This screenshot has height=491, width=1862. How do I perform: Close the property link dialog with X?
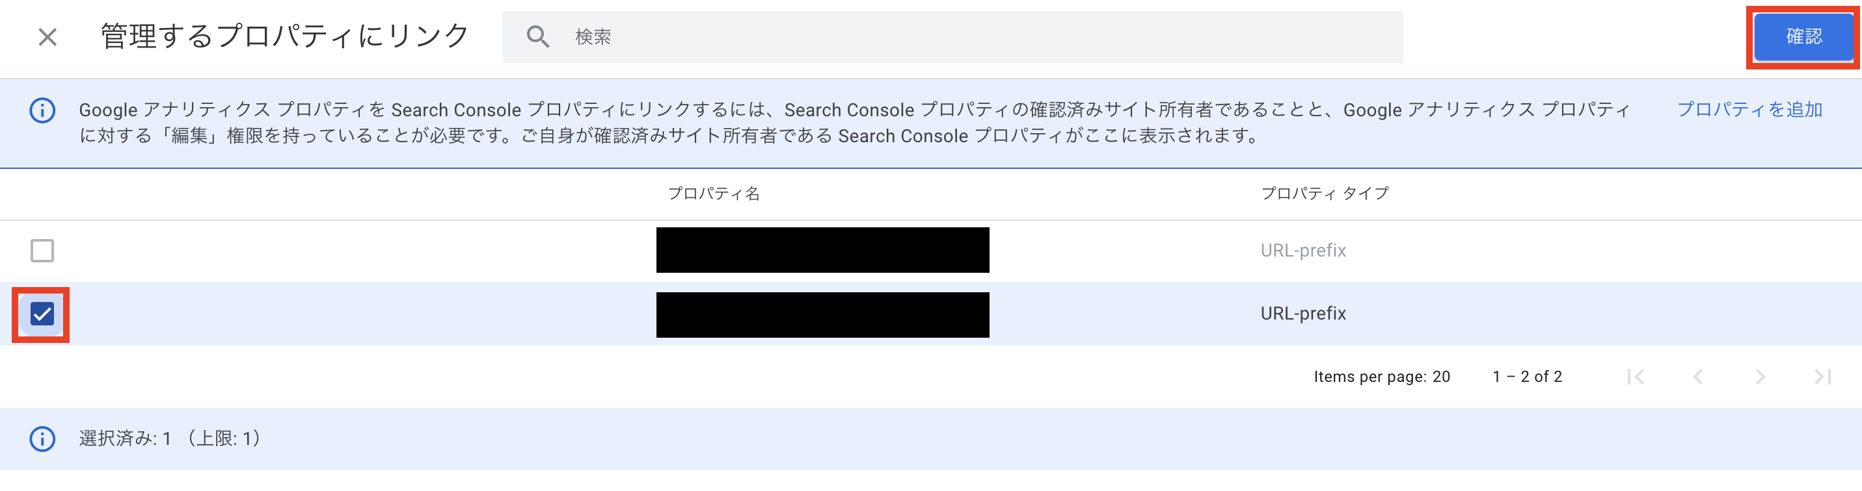point(47,37)
